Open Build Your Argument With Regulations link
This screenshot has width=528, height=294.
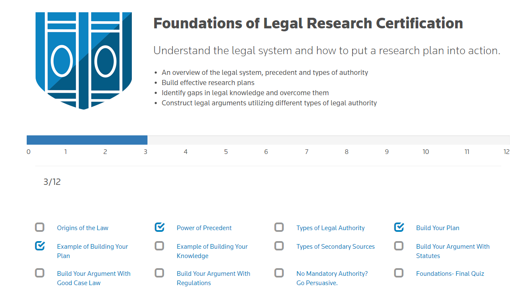tap(214, 278)
